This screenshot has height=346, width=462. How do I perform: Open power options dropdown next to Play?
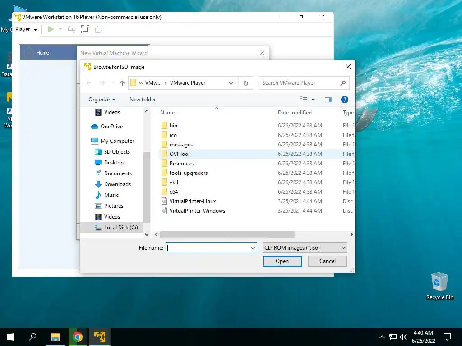(x=60, y=29)
